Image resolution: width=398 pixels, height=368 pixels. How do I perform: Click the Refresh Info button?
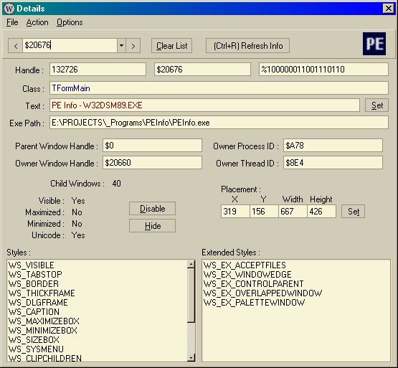tap(247, 46)
